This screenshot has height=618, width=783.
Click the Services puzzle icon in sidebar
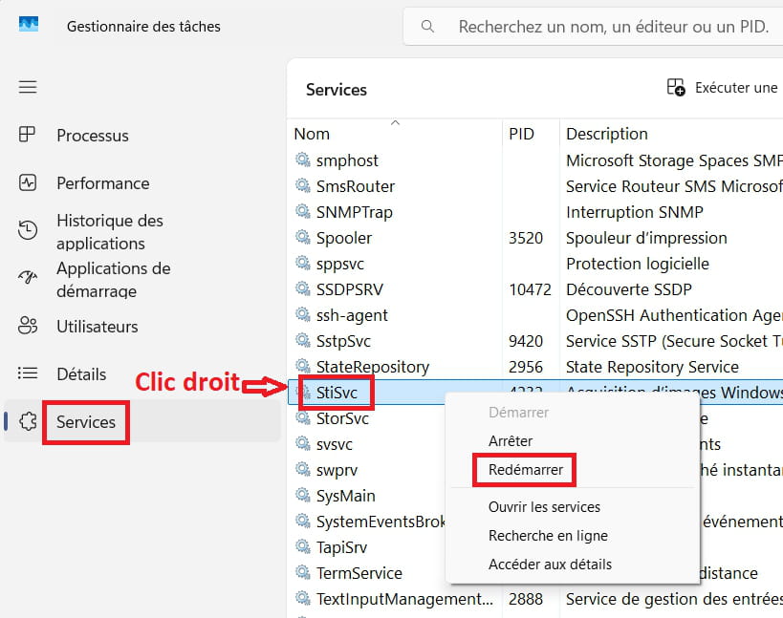(28, 421)
